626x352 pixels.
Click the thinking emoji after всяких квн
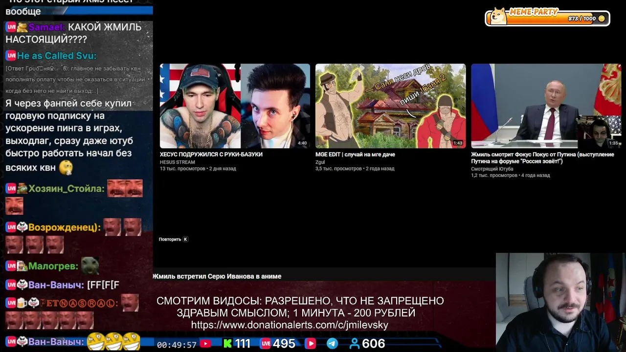(x=66, y=168)
